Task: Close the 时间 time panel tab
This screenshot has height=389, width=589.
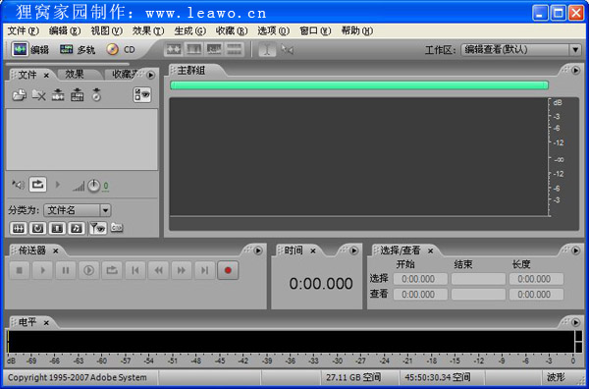Action: (313, 250)
